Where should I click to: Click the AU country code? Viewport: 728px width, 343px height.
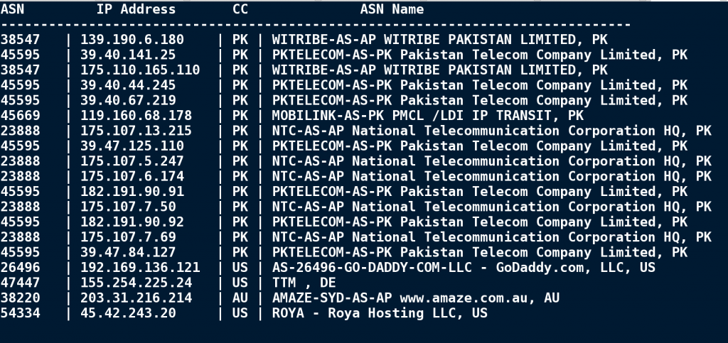point(240,298)
